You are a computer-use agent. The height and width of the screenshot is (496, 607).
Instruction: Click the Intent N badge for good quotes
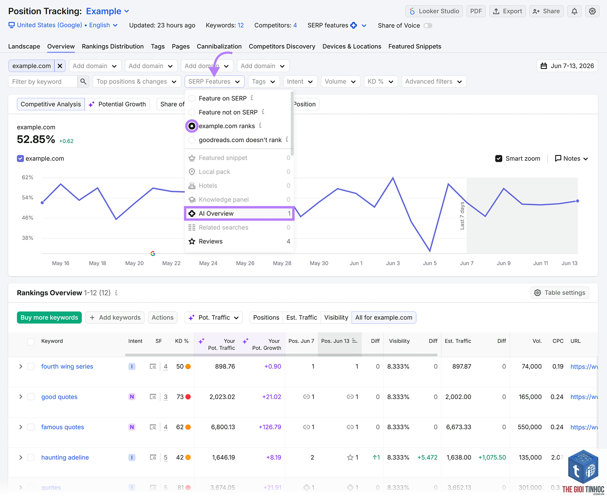pyautogui.click(x=132, y=397)
